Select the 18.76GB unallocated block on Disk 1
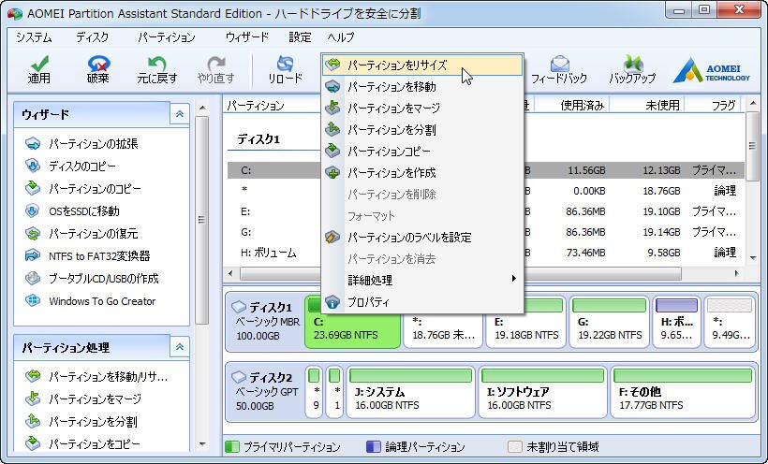 [x=444, y=330]
